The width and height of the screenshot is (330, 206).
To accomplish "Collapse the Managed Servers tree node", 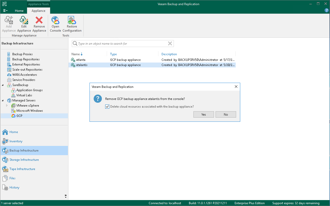I will click(3, 100).
